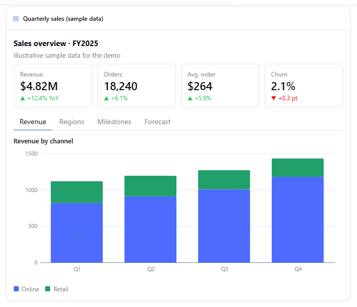
Task: Click the Q3 Online blue bar
Action: coord(224,226)
